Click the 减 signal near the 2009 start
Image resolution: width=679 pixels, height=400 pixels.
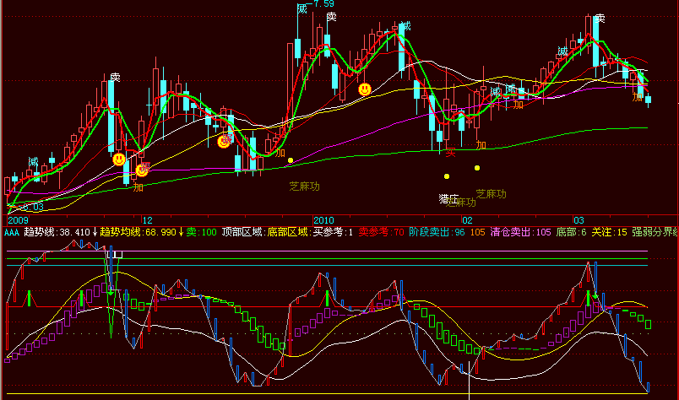[x=33, y=162]
